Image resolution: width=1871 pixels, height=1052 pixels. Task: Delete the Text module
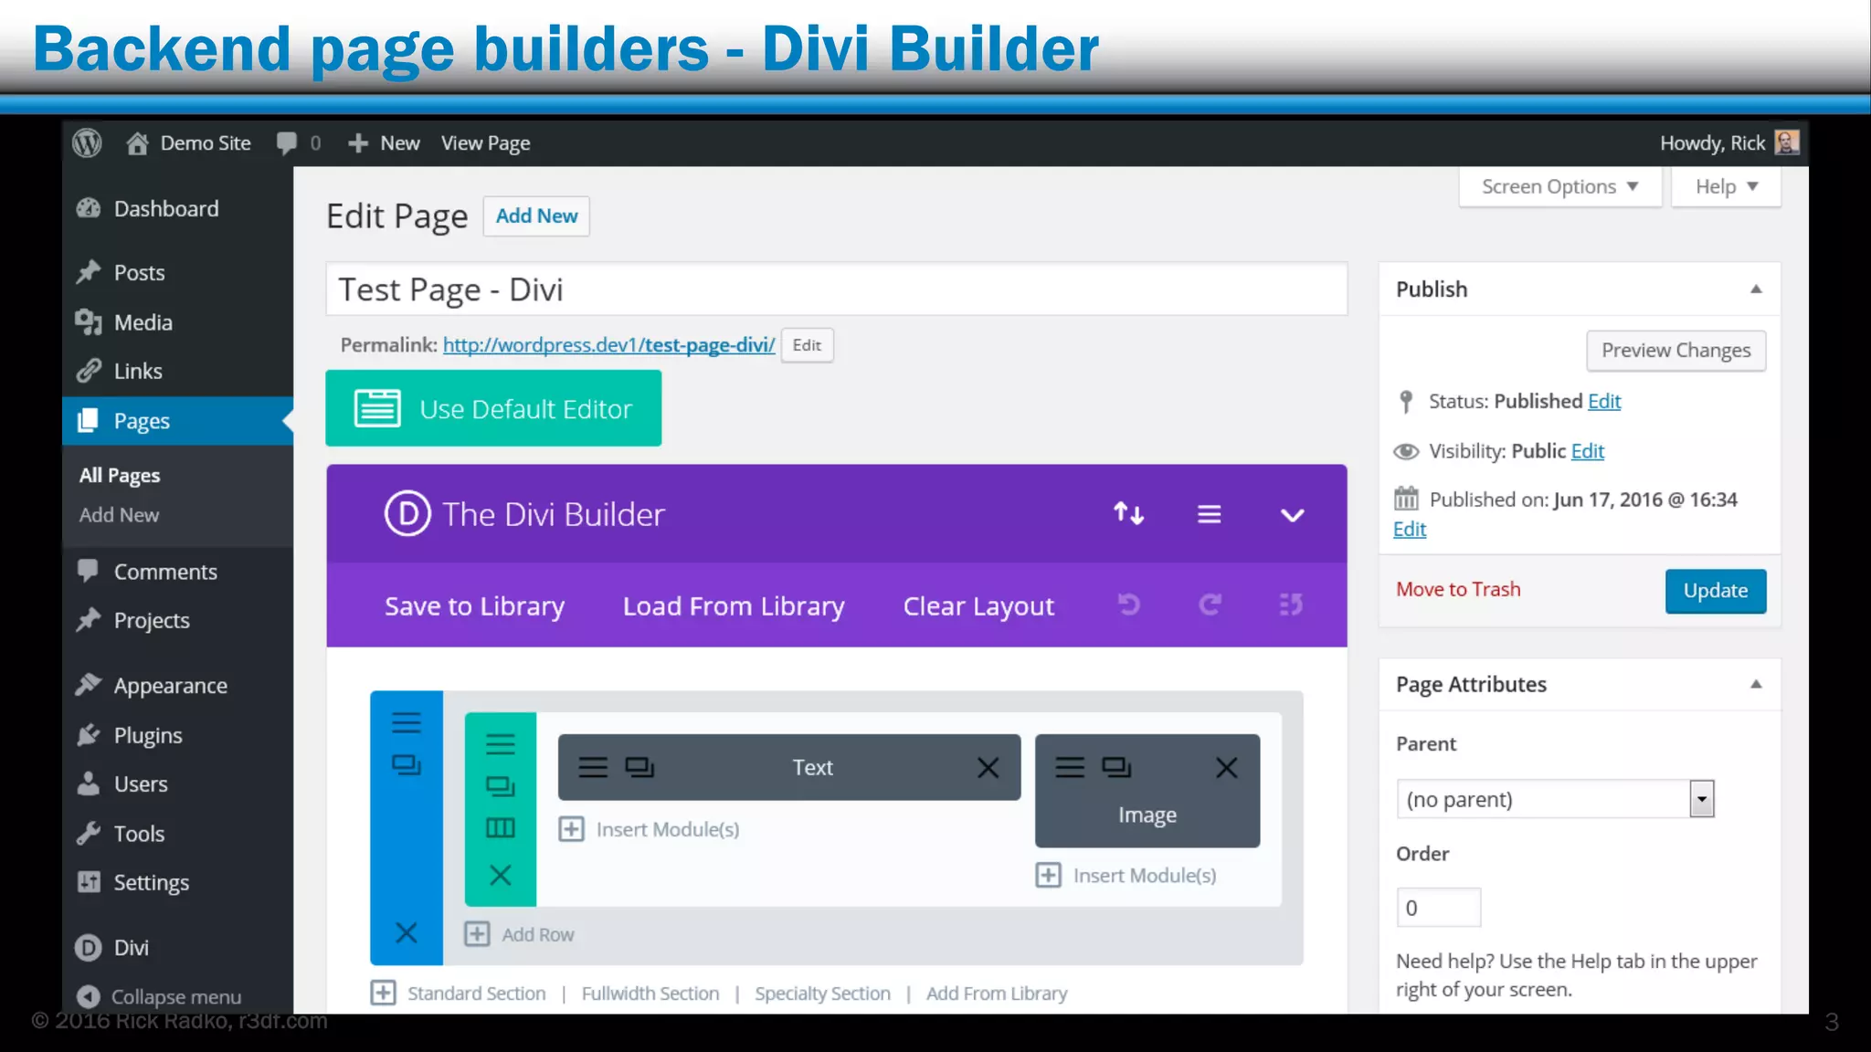tap(988, 767)
